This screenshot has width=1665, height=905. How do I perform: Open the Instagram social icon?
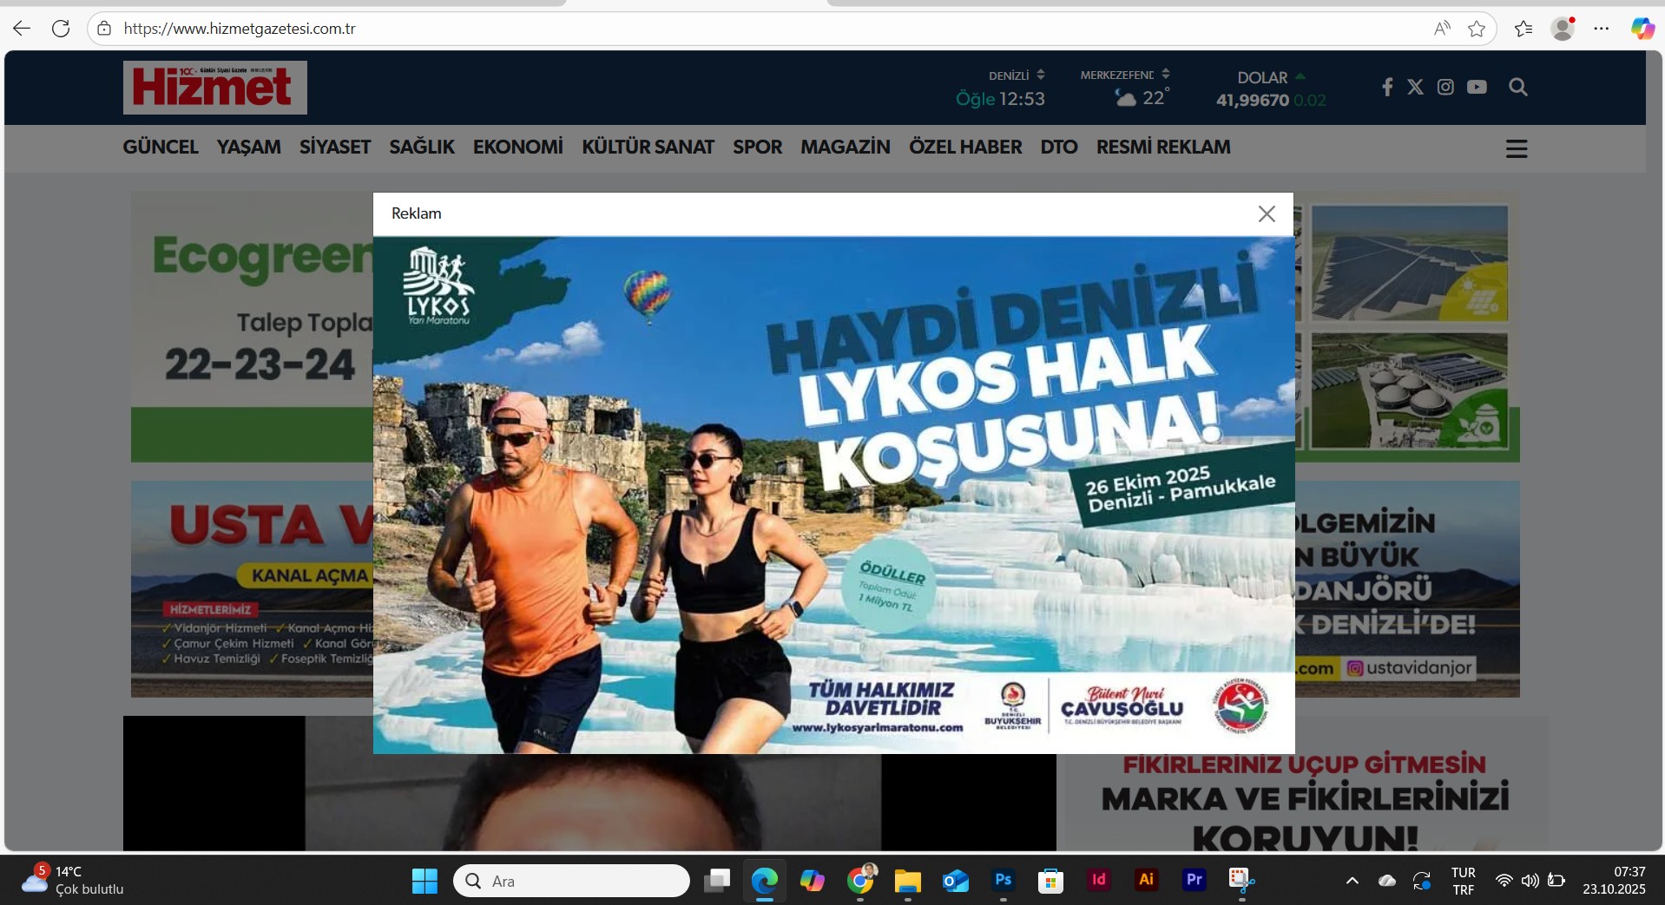tap(1445, 87)
